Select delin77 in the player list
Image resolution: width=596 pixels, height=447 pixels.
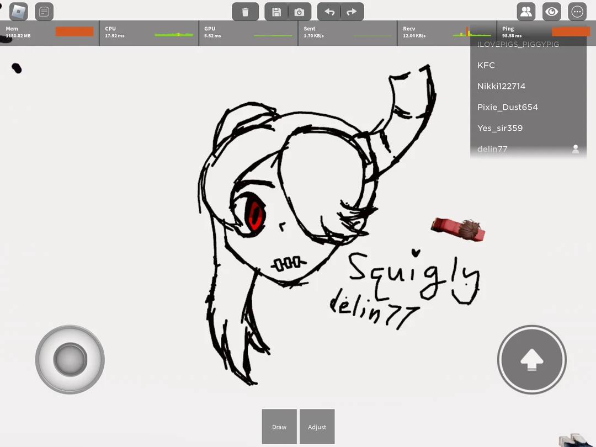point(492,149)
